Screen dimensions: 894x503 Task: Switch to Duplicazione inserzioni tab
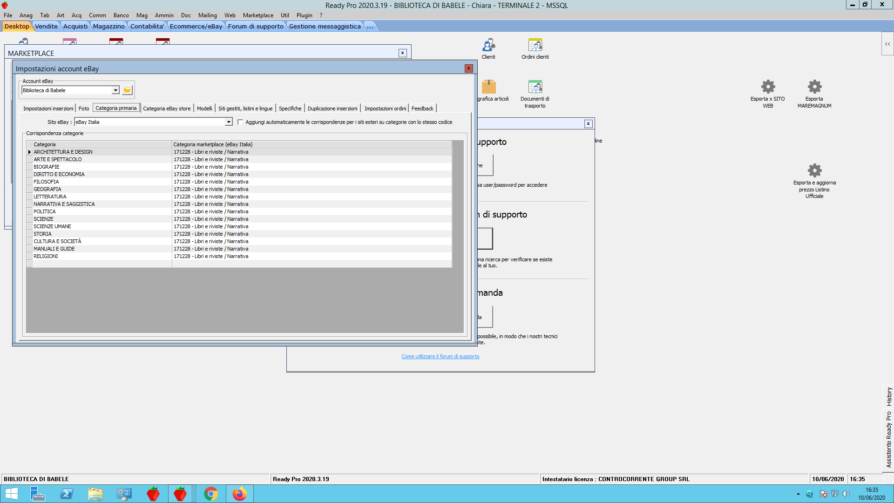click(x=332, y=109)
